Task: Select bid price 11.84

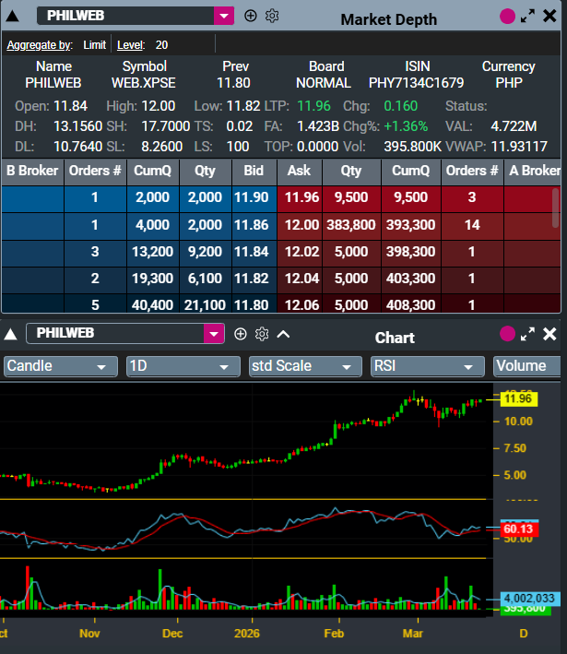Action: (x=252, y=252)
